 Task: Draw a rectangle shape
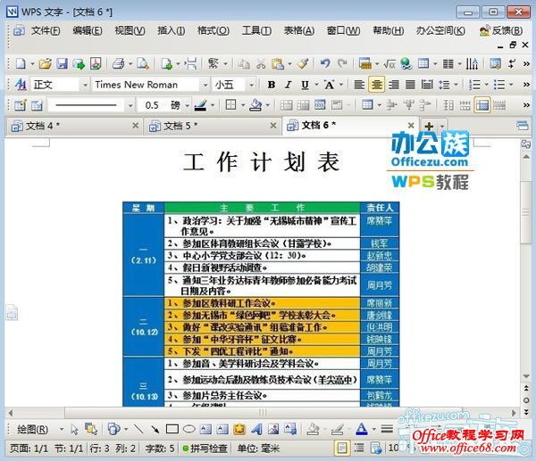pyautogui.click(x=172, y=429)
